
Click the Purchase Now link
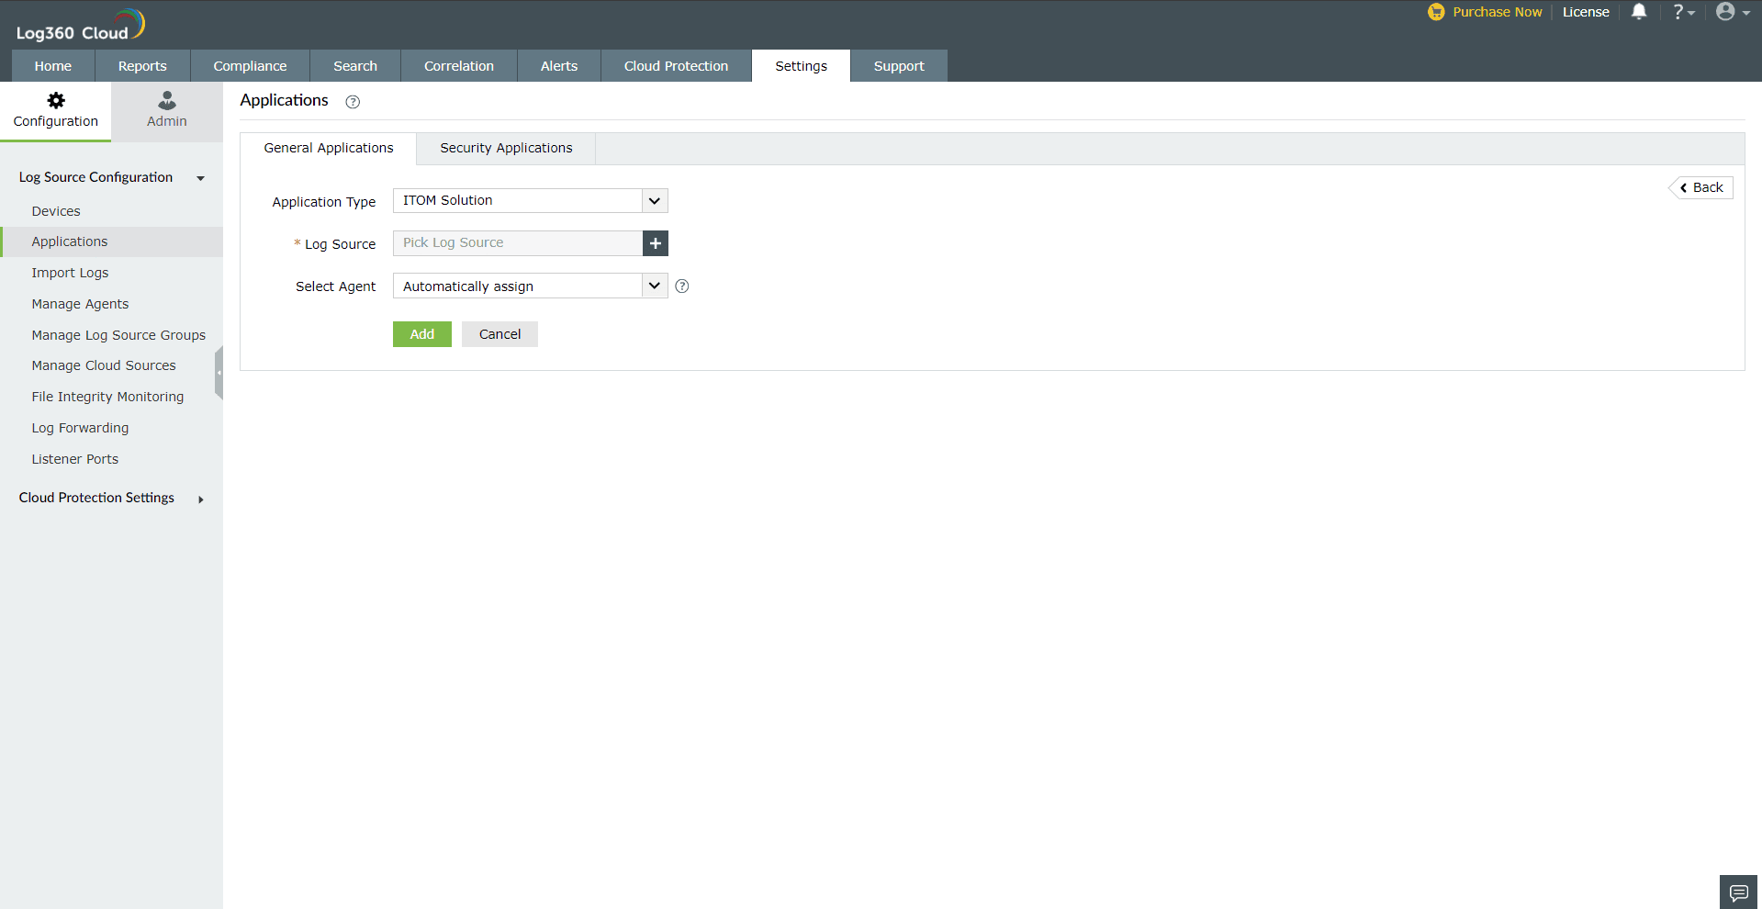1497,12
